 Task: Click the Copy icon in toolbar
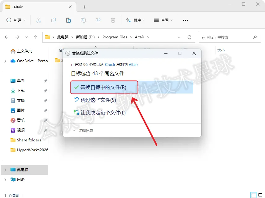click(54, 20)
